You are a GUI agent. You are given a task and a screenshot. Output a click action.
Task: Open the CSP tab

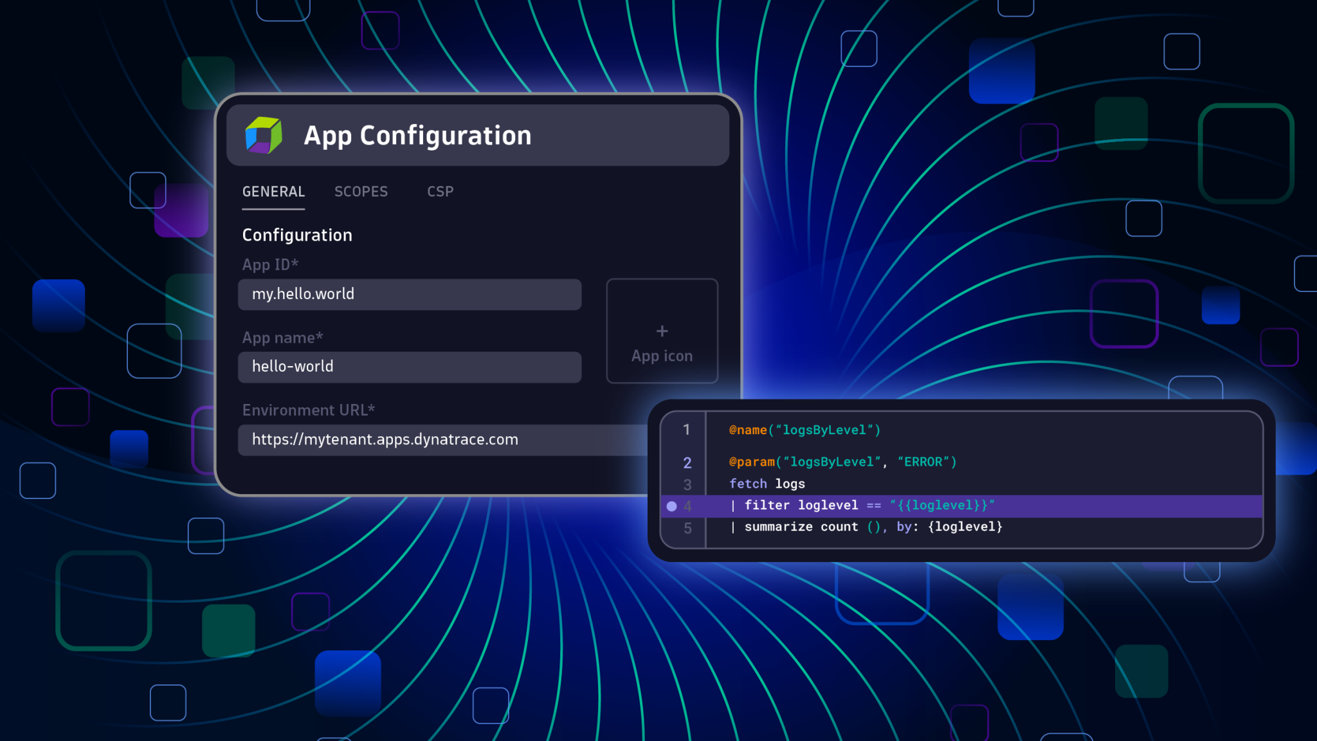click(x=440, y=191)
